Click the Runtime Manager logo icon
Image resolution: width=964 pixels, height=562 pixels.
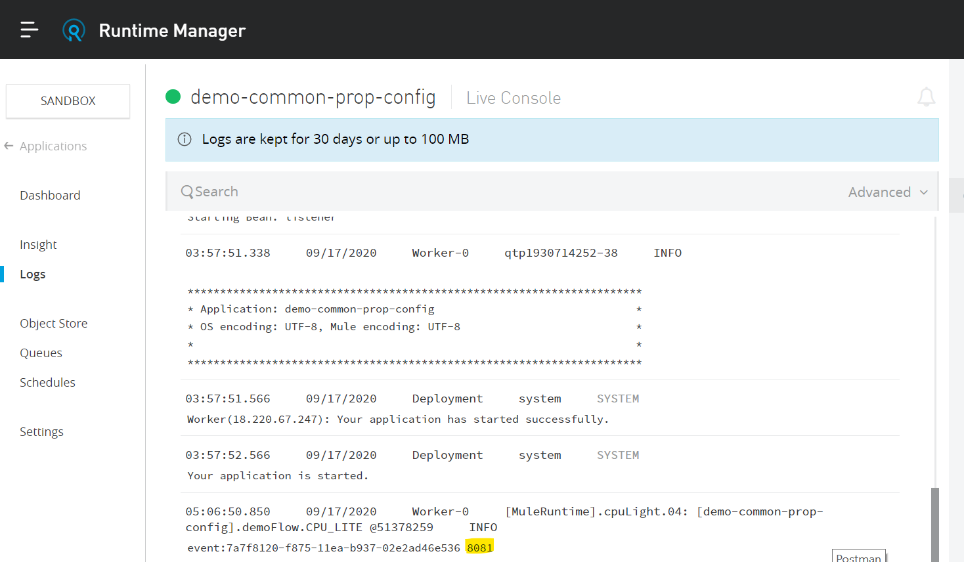coord(74,30)
